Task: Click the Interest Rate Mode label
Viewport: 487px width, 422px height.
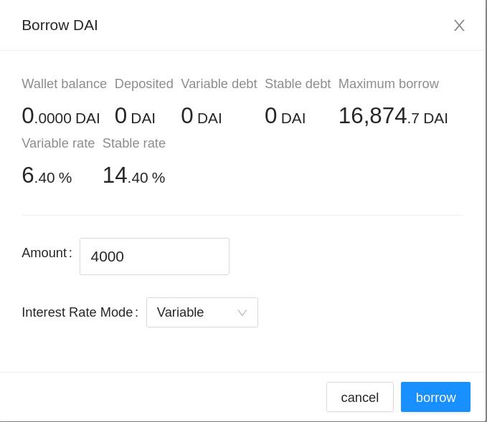Action: (x=78, y=312)
